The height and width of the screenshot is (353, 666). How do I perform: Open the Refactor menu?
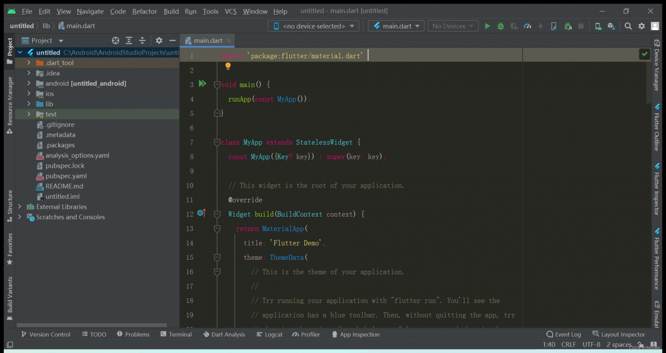(144, 11)
